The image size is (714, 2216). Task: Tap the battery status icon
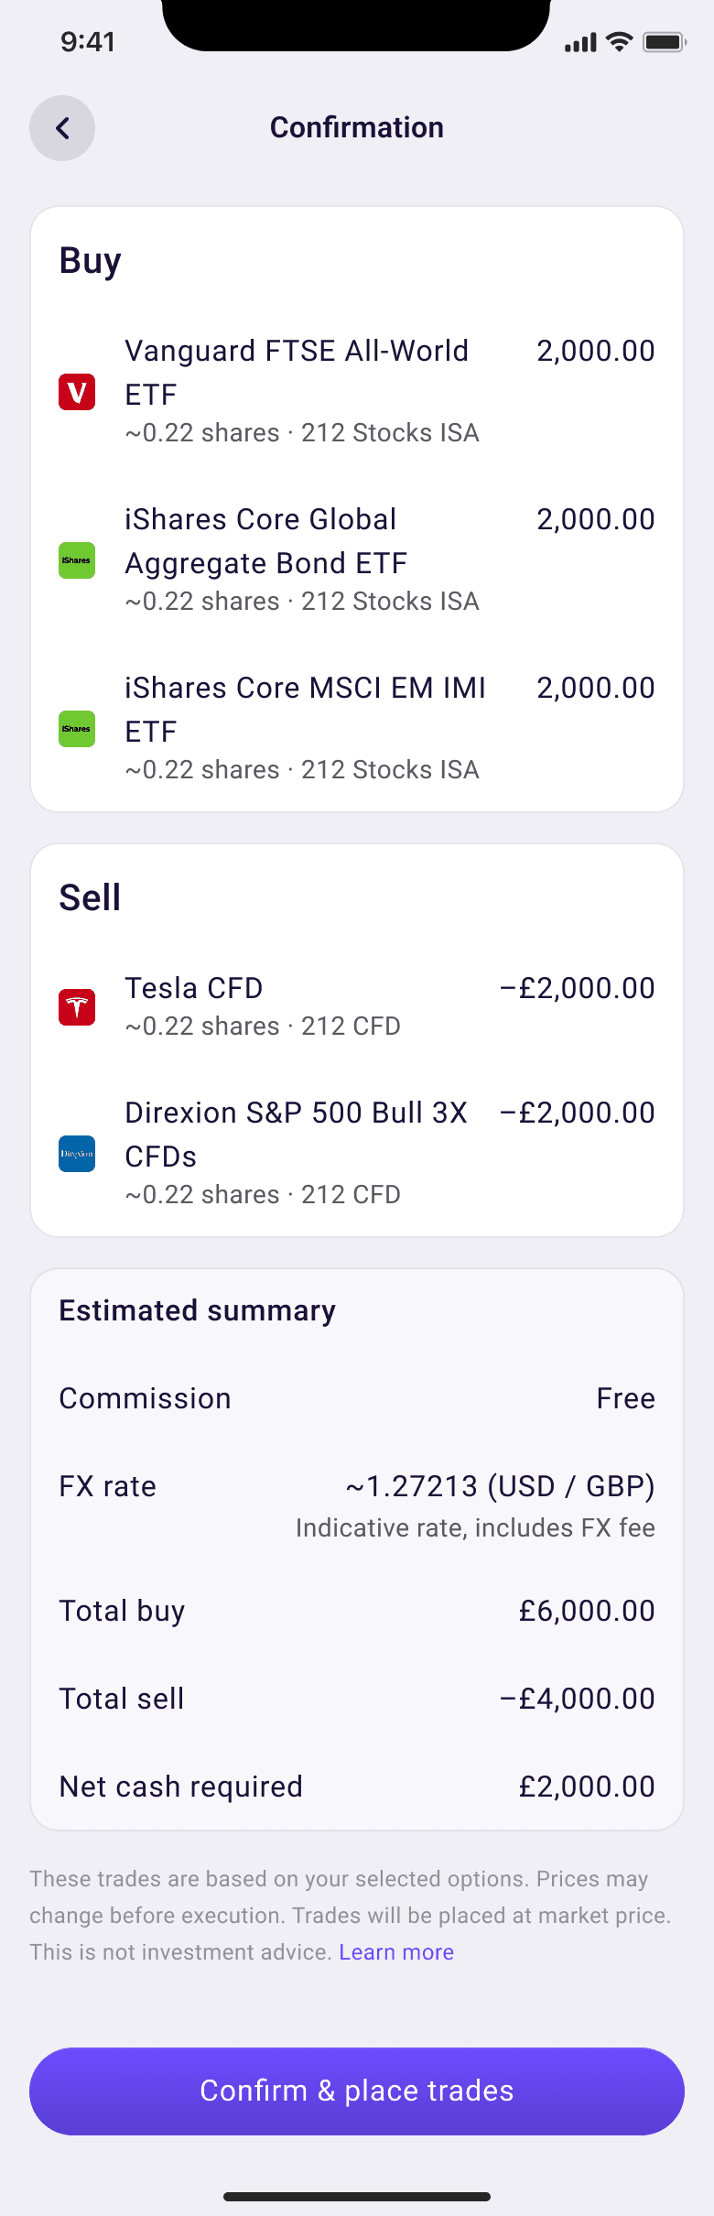[x=664, y=42]
